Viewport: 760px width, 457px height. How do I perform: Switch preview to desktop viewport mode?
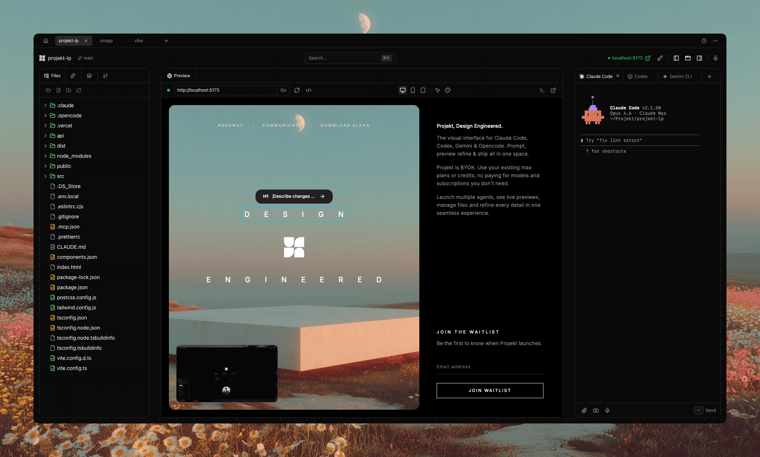pos(402,90)
